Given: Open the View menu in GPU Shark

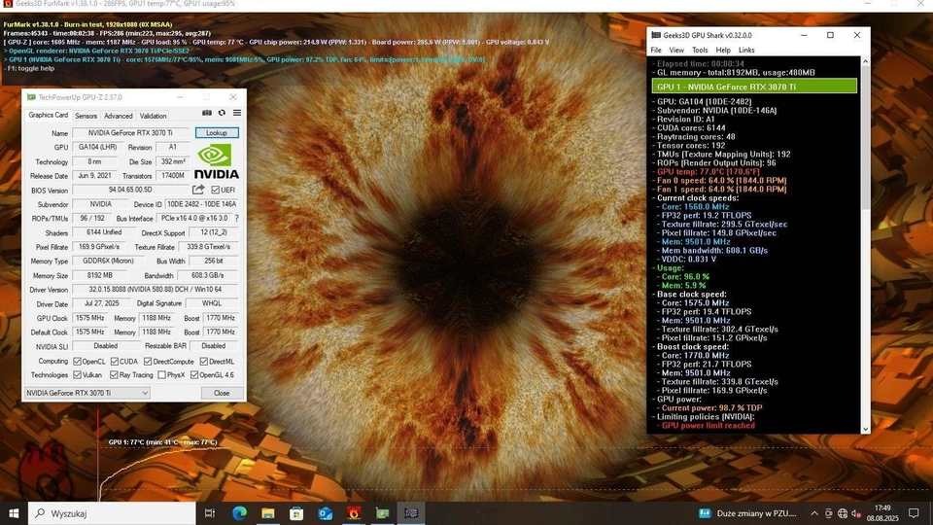Looking at the screenshot, I should click(676, 50).
